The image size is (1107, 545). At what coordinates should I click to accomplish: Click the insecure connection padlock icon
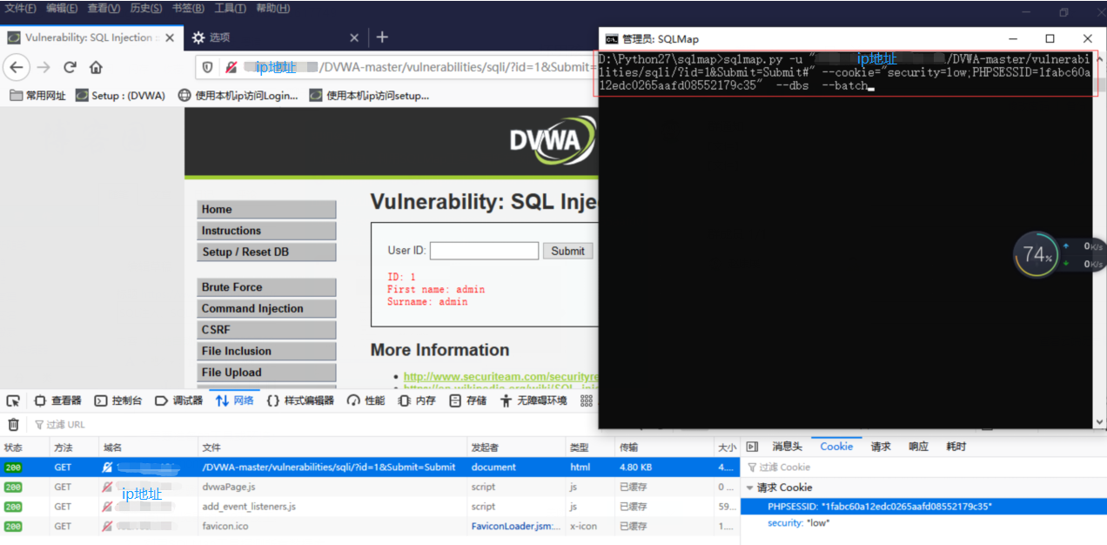pos(231,67)
